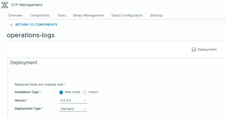The height and width of the screenshot is (118, 226).
Task: Switch to the Overview tab
Action: coord(15,15)
